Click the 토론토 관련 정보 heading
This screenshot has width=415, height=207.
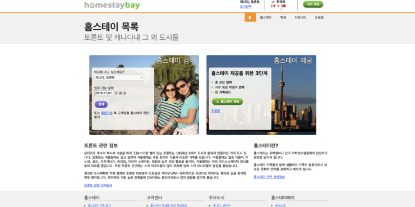[101, 146]
